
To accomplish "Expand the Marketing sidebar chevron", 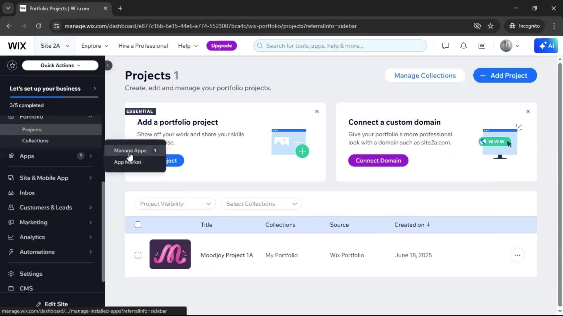I will click(x=91, y=222).
